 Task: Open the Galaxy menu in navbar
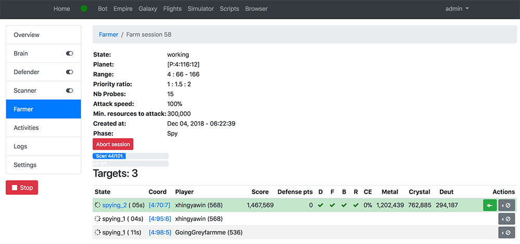click(x=148, y=9)
